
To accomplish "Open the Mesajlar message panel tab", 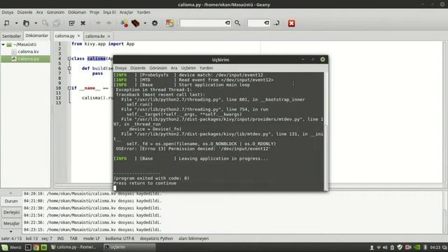I will tap(11, 223).
